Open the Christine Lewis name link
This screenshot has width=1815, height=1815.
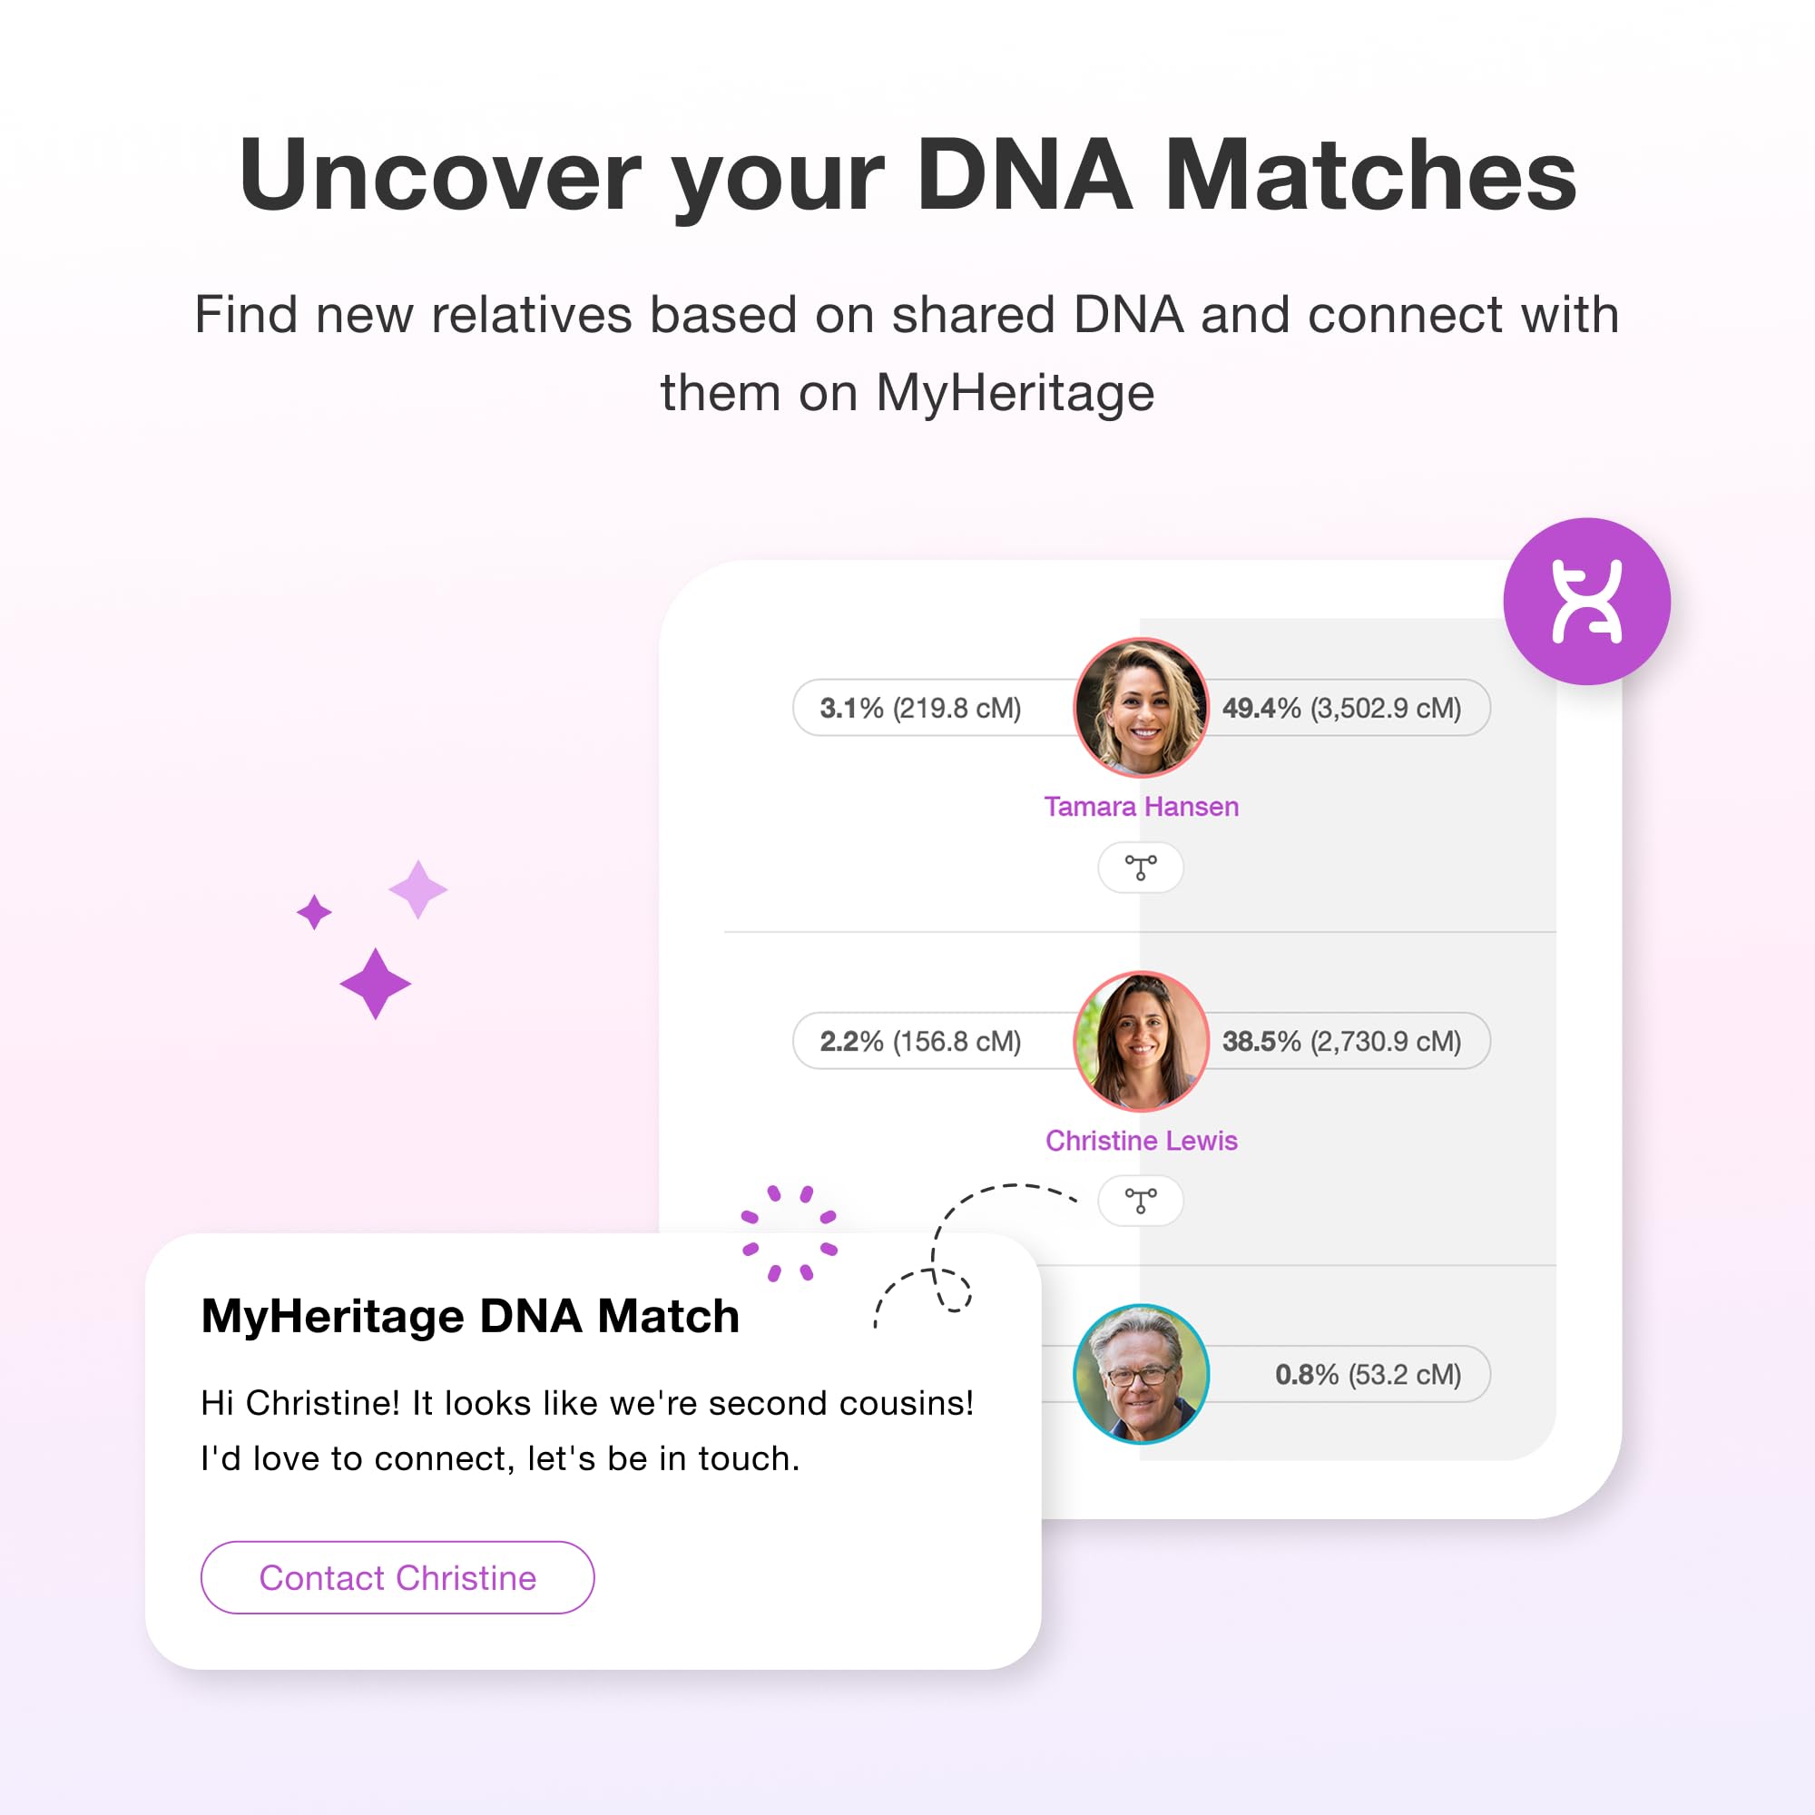pyautogui.click(x=1141, y=1141)
